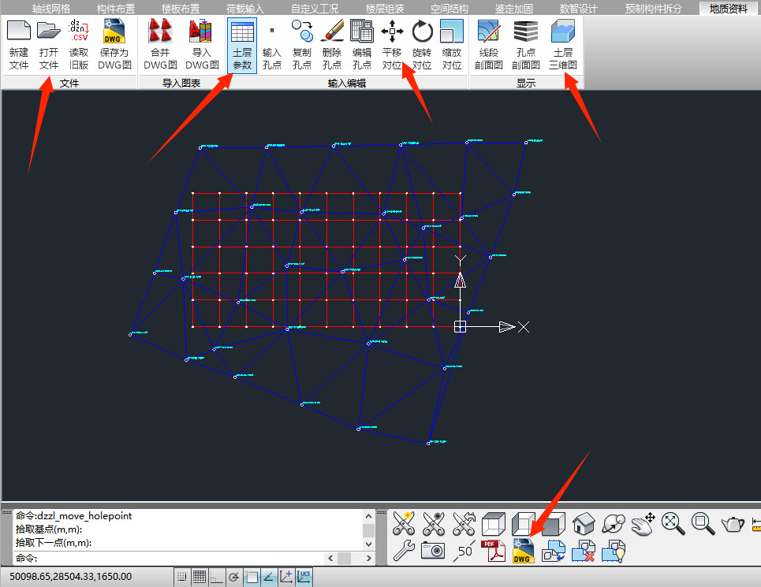
Task: Click the 50 scale line icon
Action: 464,551
